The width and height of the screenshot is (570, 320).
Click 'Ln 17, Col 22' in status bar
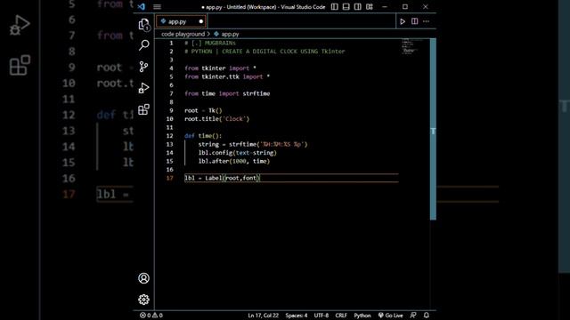[264, 316]
